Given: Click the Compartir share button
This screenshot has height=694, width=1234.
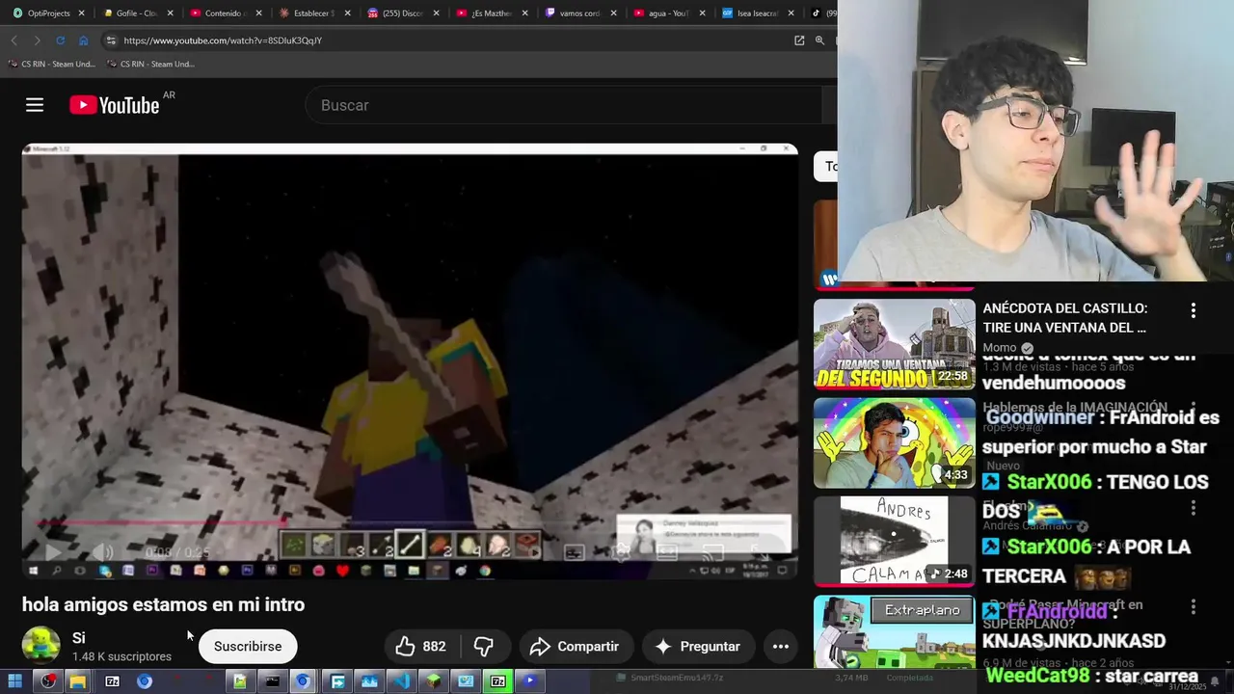Looking at the screenshot, I should pos(576,646).
